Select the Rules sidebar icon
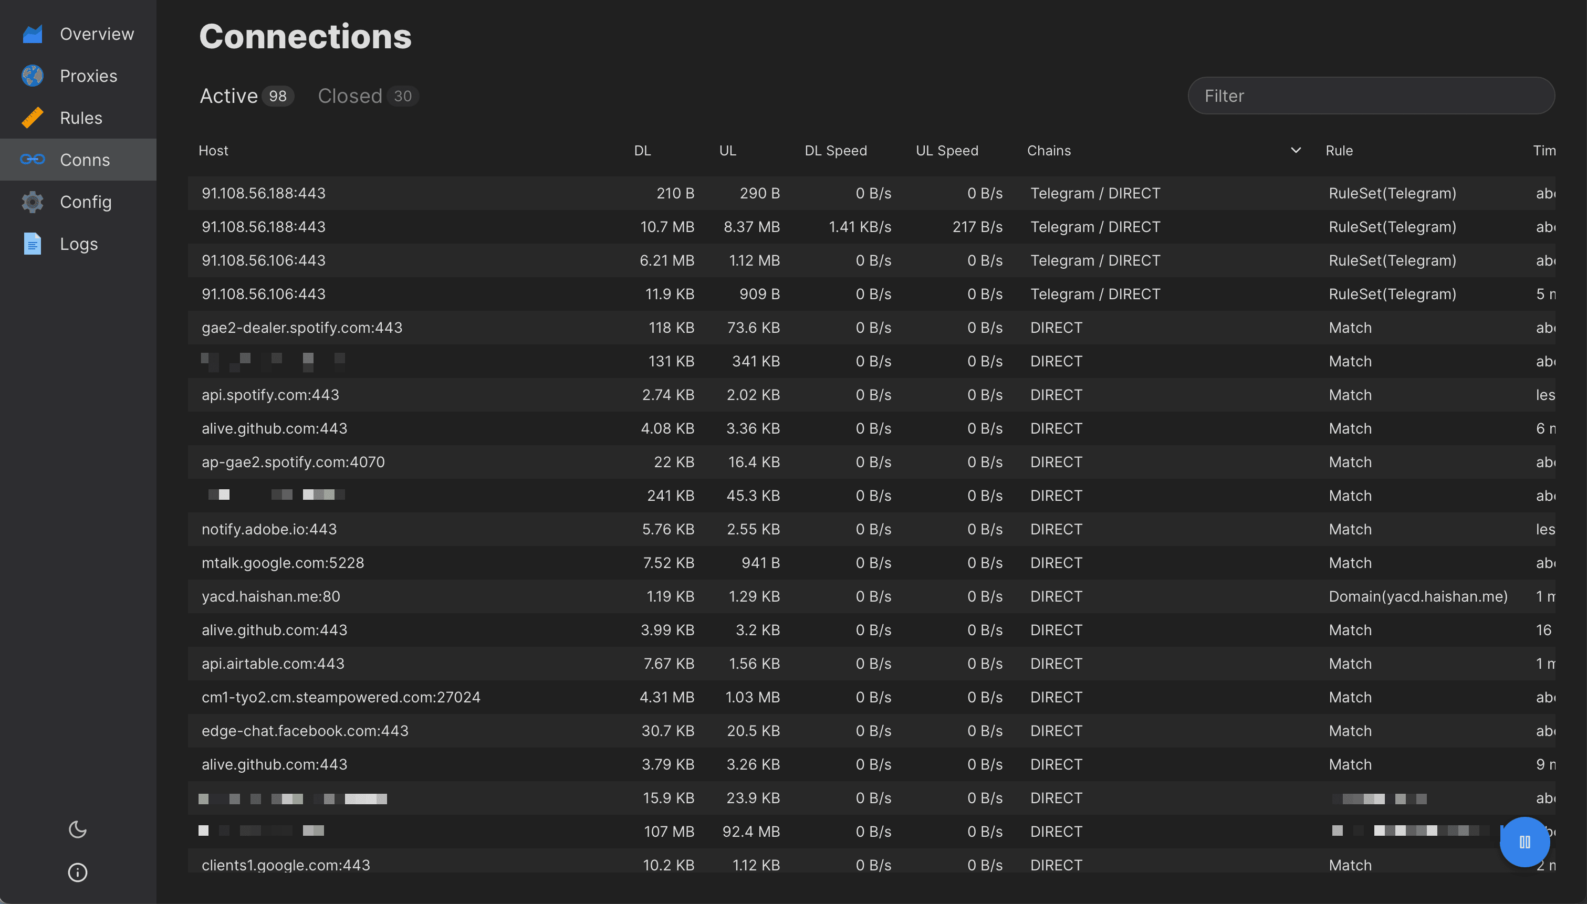The image size is (1587, 904). [33, 117]
